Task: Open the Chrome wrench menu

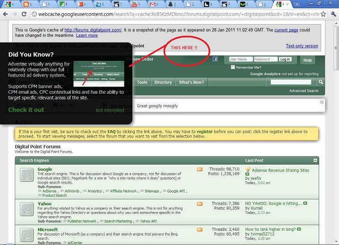Action: (333, 14)
